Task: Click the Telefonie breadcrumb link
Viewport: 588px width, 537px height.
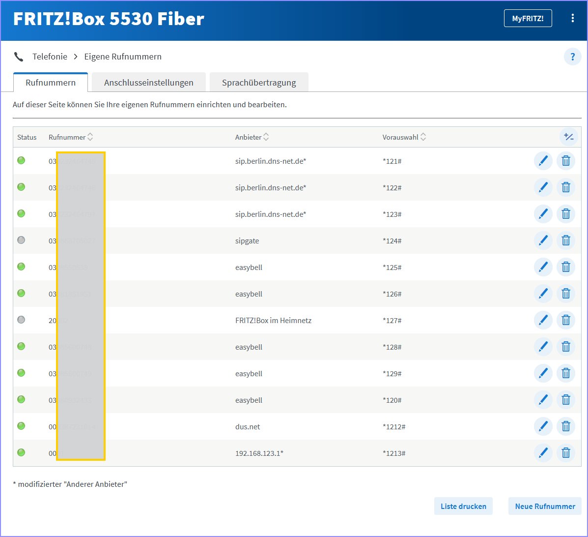Action: [x=50, y=57]
